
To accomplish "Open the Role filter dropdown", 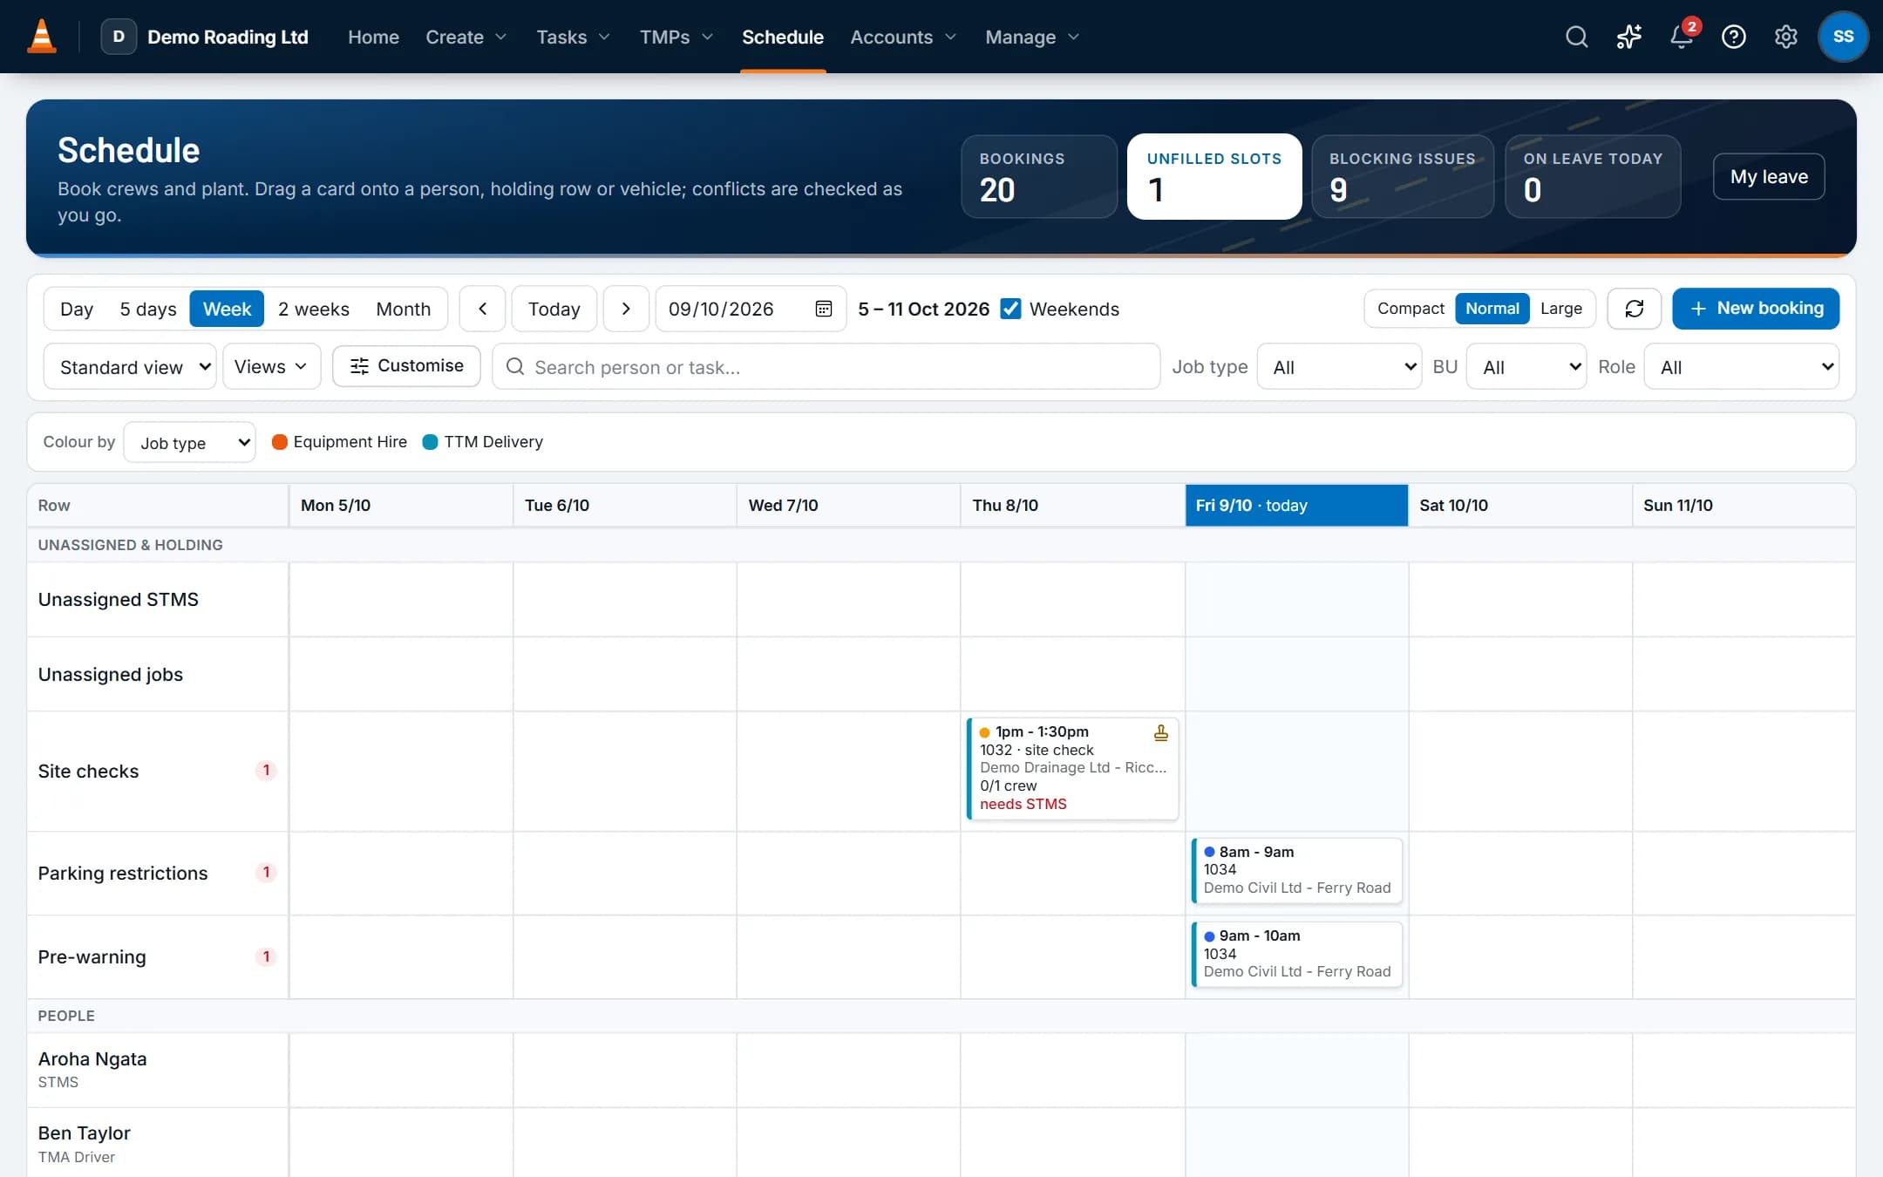I will [1741, 366].
